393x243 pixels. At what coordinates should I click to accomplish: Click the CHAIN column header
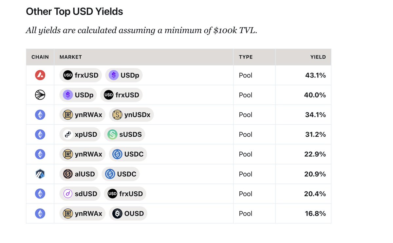click(x=40, y=57)
